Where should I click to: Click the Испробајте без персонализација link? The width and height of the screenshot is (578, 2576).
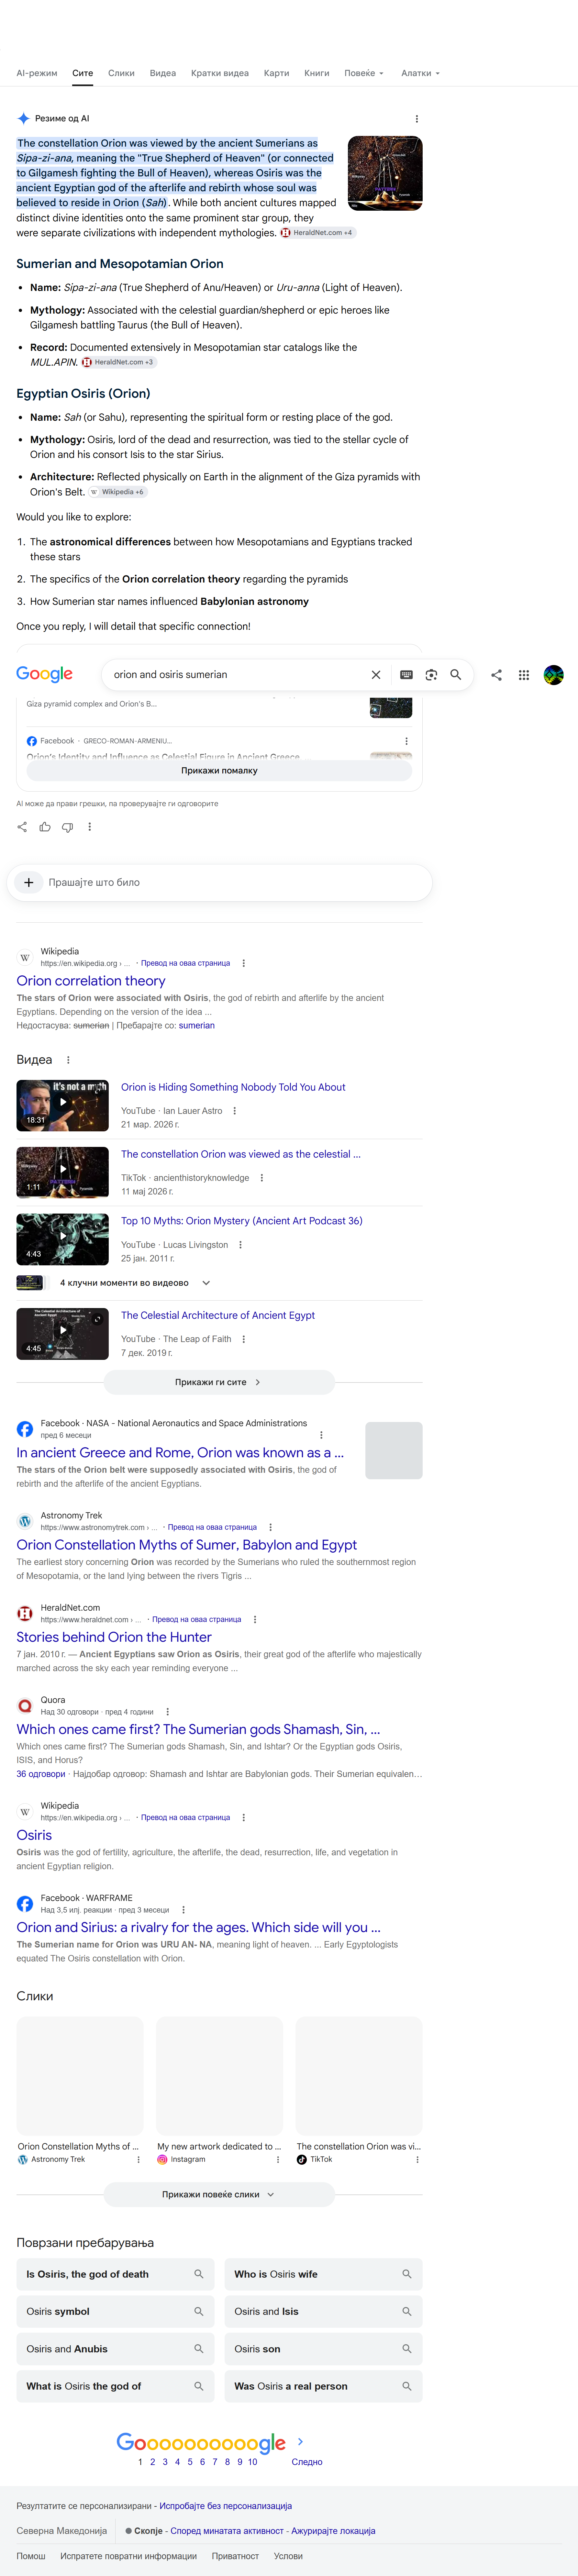click(x=226, y=2506)
